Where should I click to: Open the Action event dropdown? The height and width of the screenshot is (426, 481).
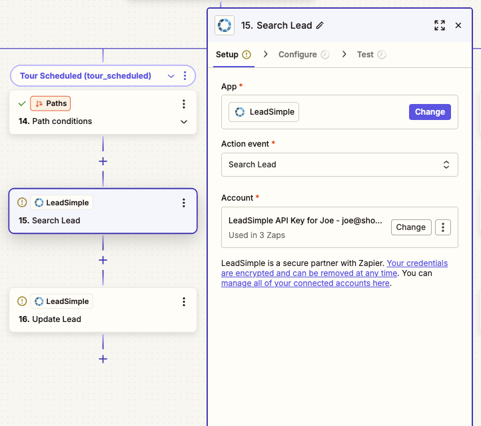point(339,165)
